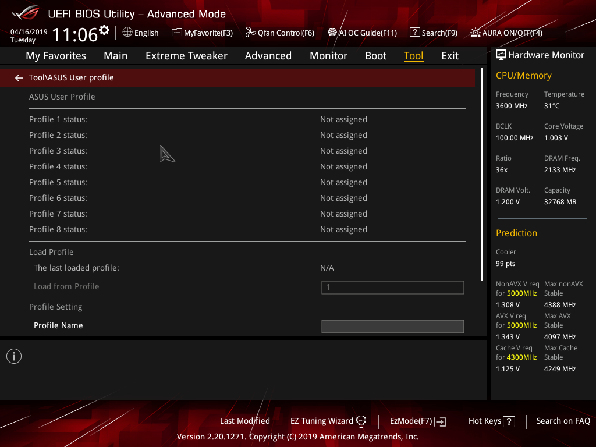Viewport: 596px width, 447px height.
Task: Switch to the Monitor tab
Action: (328, 56)
